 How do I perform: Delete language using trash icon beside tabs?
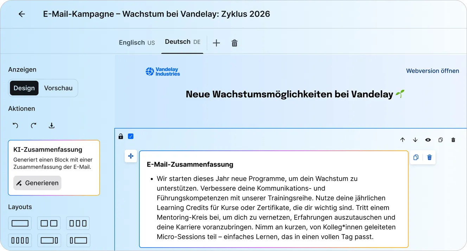click(x=235, y=43)
